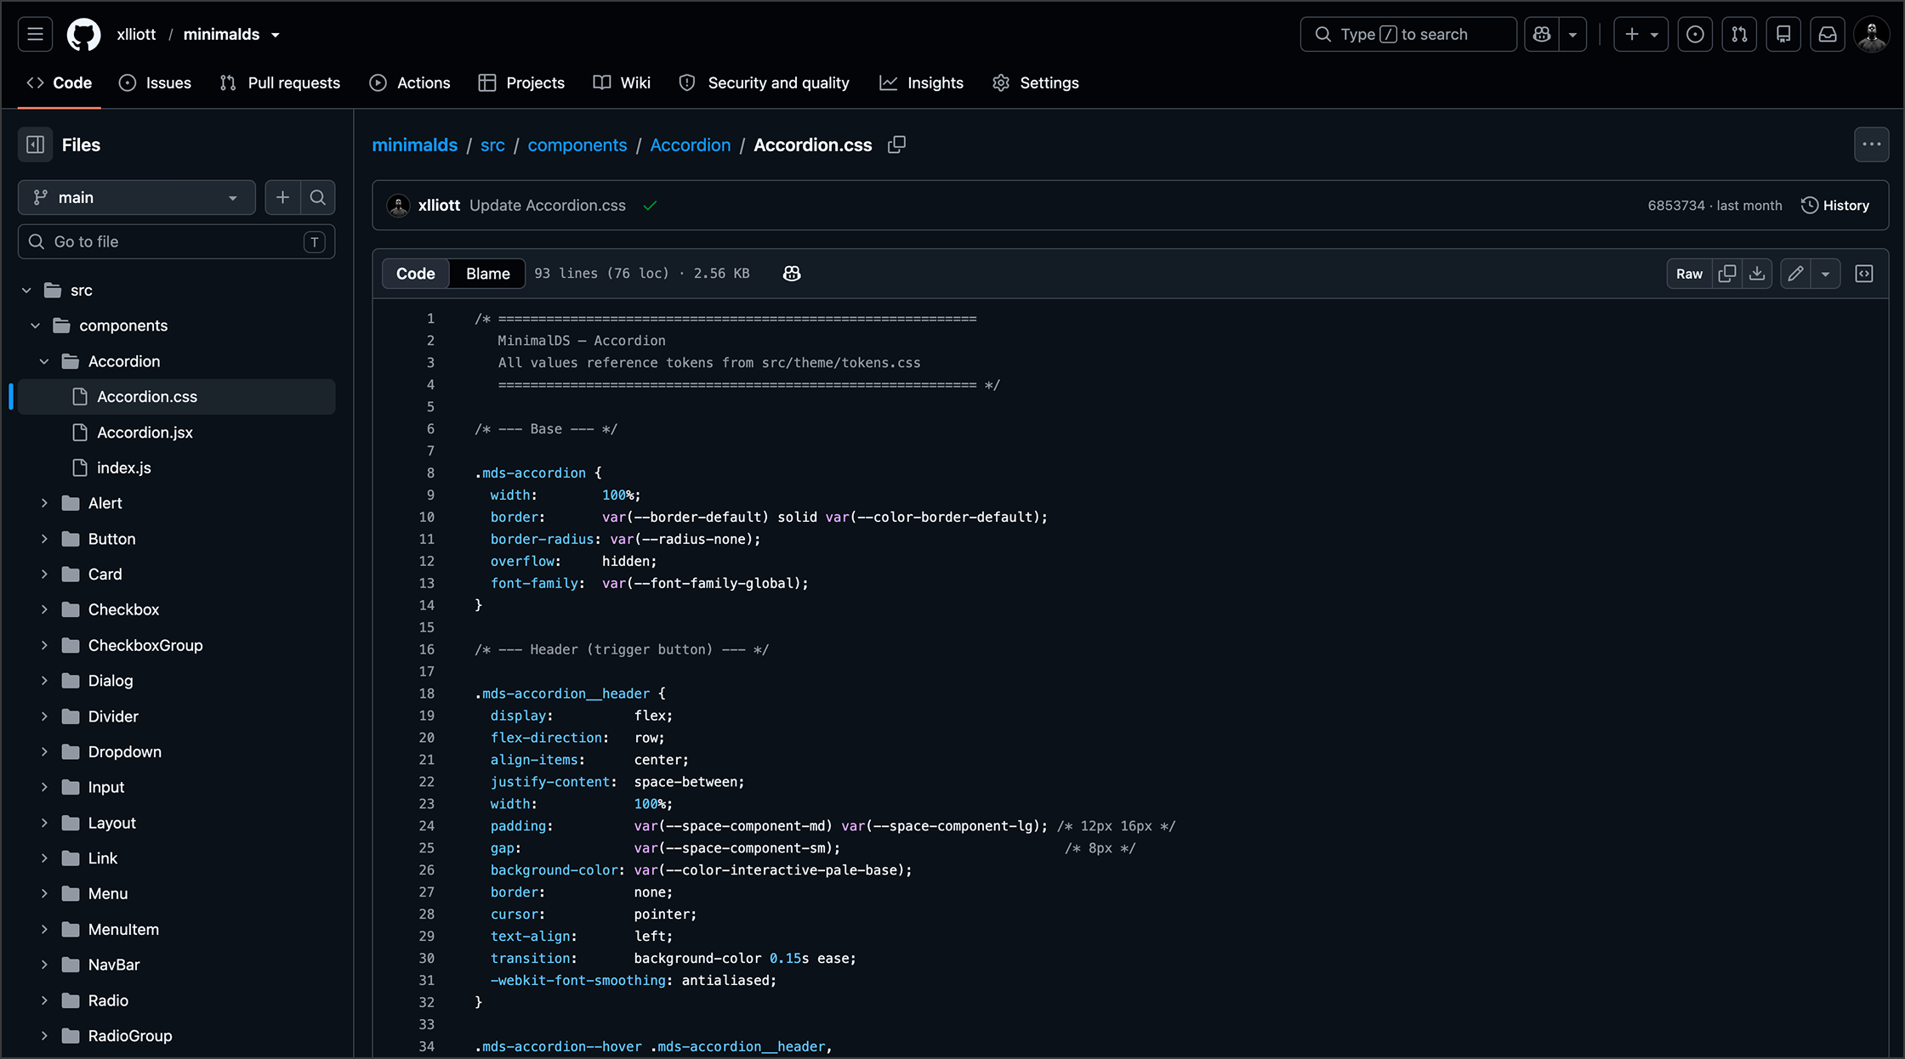Ask Copilot about this file icon
The image size is (1905, 1059).
(x=792, y=273)
